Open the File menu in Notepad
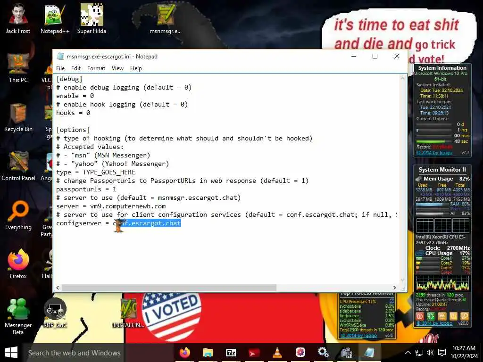This screenshot has width=483, height=362. [60, 68]
